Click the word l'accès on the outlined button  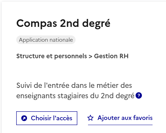coord(62,118)
